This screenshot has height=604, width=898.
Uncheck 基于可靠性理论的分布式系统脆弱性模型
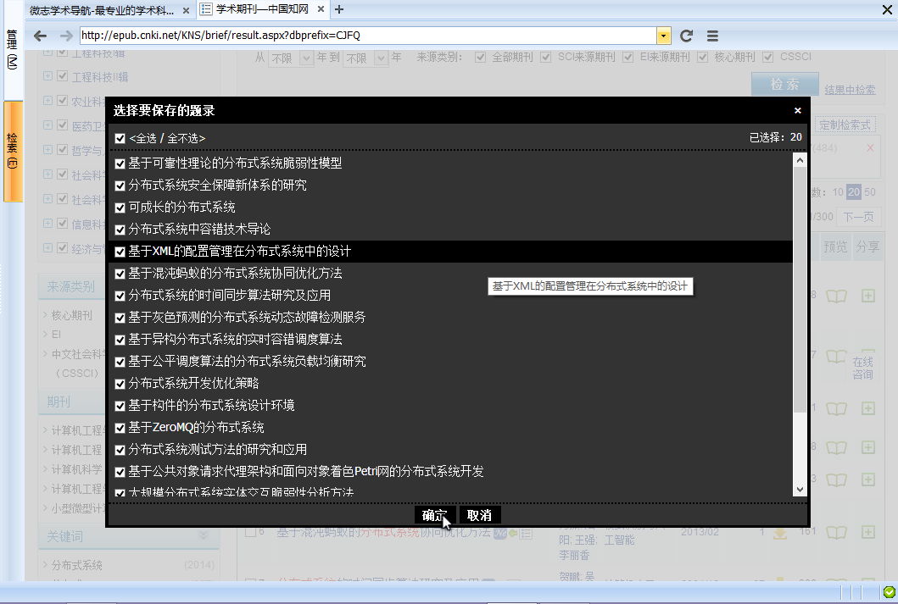click(120, 163)
